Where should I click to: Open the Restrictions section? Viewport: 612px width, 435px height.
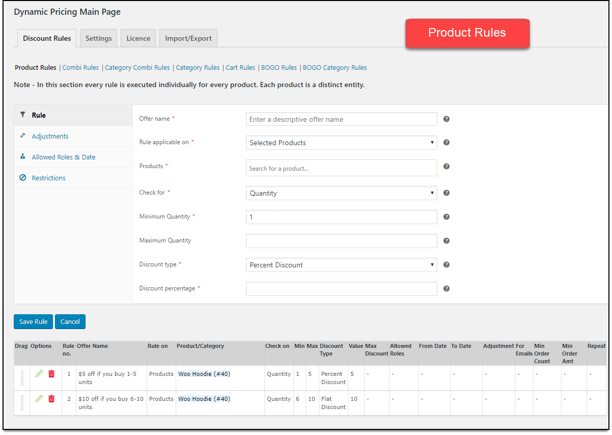(48, 178)
